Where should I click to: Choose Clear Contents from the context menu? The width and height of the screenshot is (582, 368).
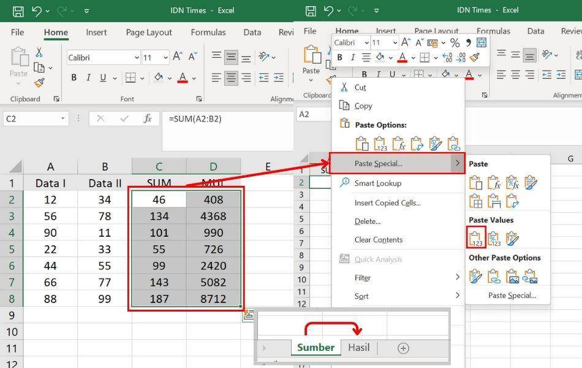point(378,240)
